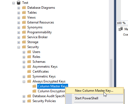This screenshot has height=104, width=128.
Task: Select the Security Policies tree item
Action: pyautogui.click(x=44, y=101)
